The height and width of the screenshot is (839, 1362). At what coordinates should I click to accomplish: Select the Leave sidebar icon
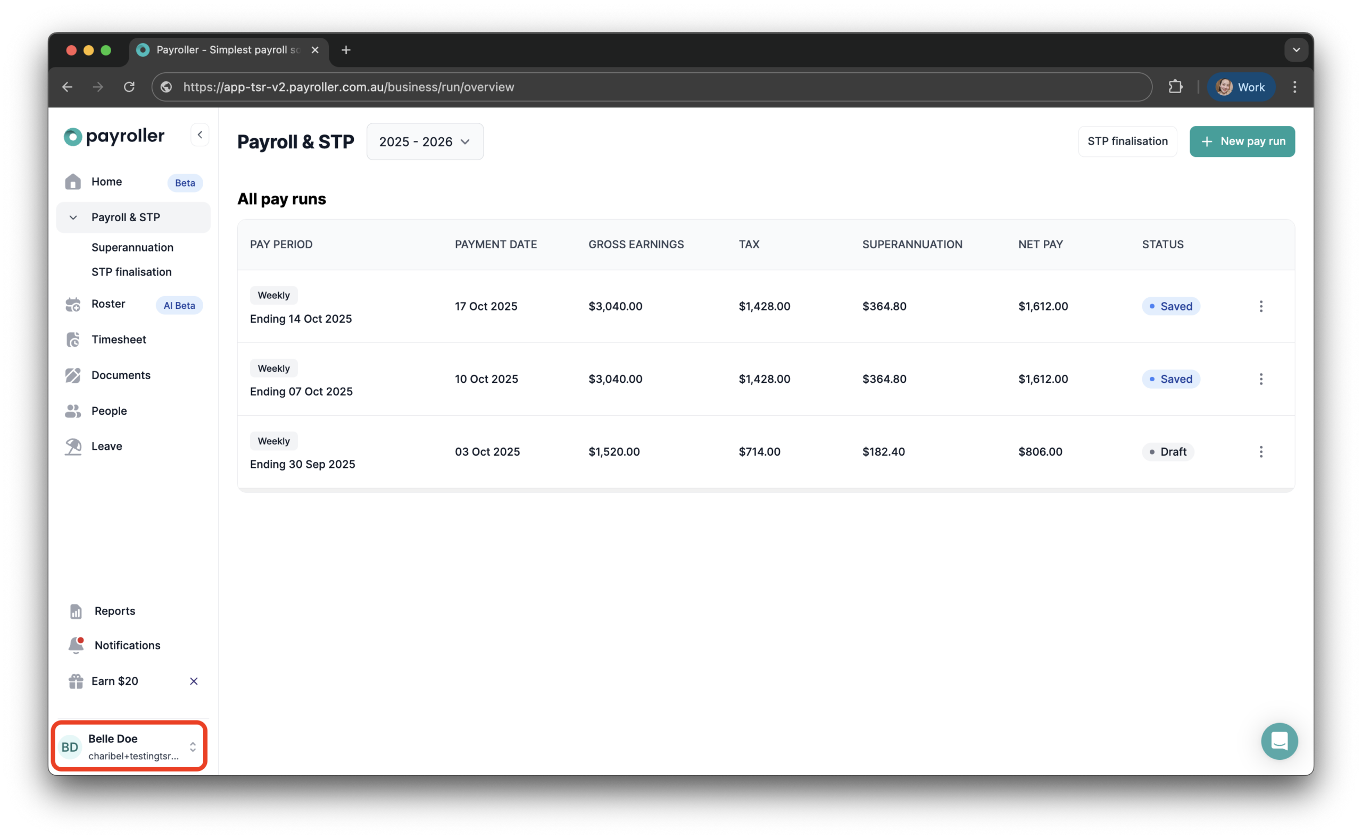(x=73, y=446)
